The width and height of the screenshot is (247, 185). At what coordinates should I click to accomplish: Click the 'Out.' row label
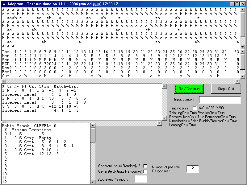pos(7,76)
